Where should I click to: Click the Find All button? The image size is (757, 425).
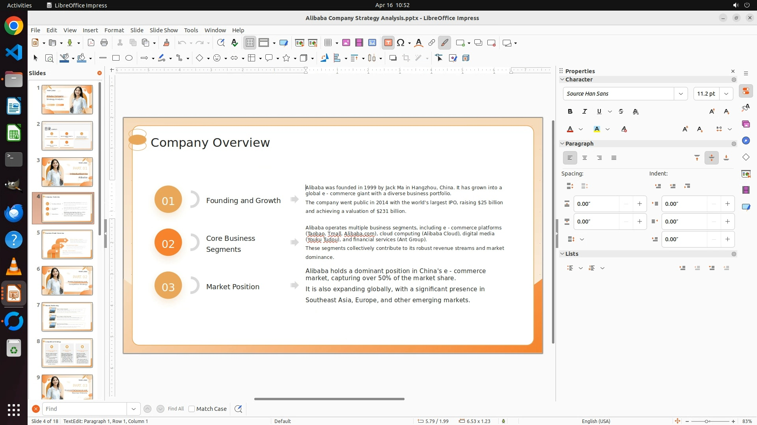(x=175, y=409)
